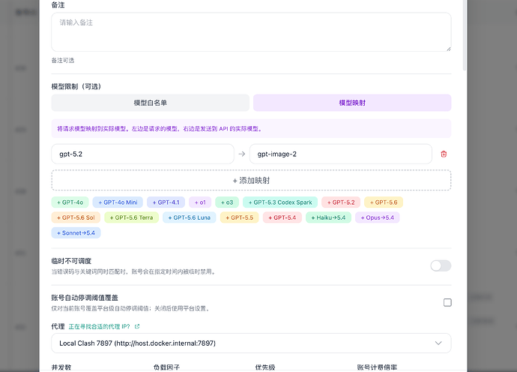Add the GPT-4o preset mapping
This screenshot has height=372, width=517.
pos(70,202)
